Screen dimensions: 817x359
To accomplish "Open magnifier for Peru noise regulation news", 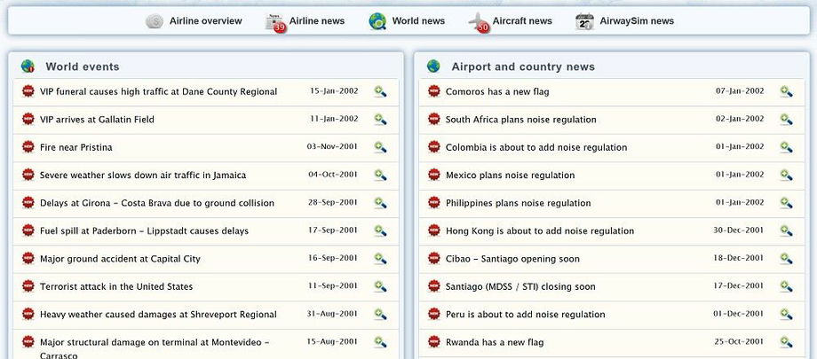I will [786, 315].
